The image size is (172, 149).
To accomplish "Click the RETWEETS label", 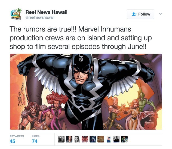I will (17, 136).
